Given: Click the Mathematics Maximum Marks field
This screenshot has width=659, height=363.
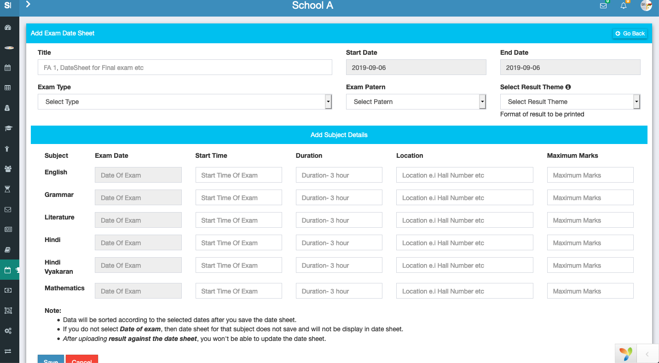Looking at the screenshot, I should pos(590,291).
